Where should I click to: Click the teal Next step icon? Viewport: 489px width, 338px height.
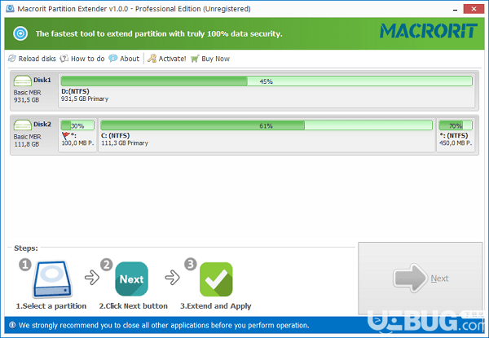(x=131, y=279)
